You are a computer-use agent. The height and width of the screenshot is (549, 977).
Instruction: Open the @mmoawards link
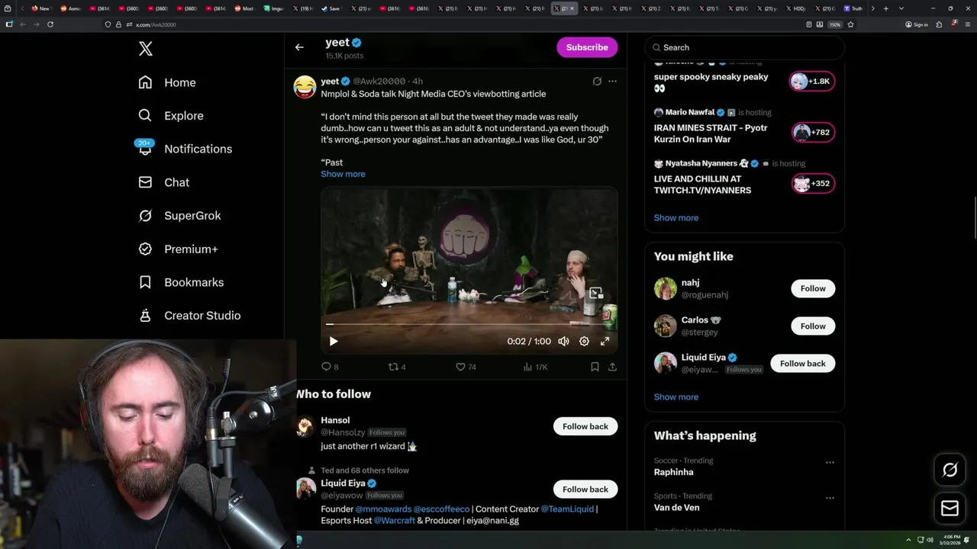point(383,509)
